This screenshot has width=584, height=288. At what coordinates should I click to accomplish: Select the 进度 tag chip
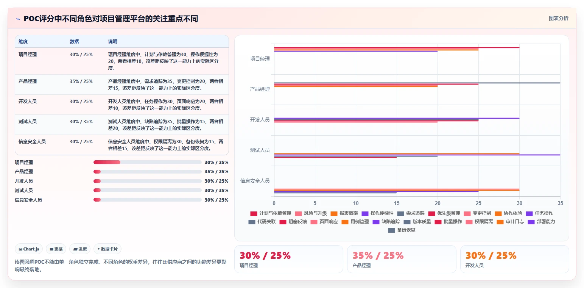point(80,249)
